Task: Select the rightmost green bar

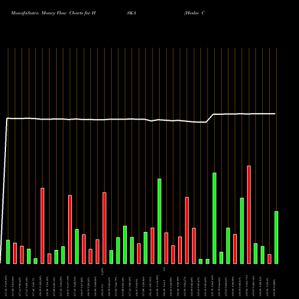Action: [276, 237]
